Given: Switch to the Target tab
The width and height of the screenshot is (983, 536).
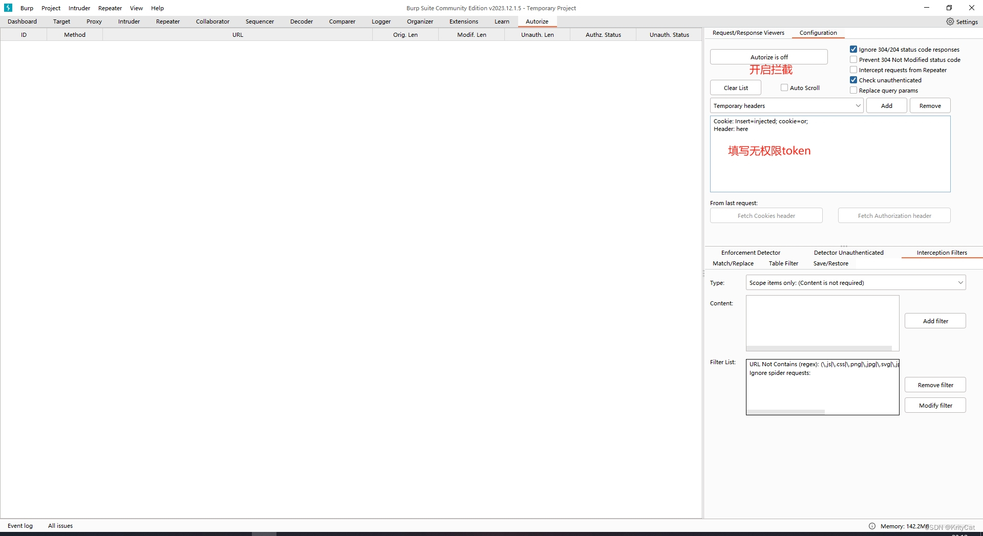Looking at the screenshot, I should pyautogui.click(x=61, y=21).
